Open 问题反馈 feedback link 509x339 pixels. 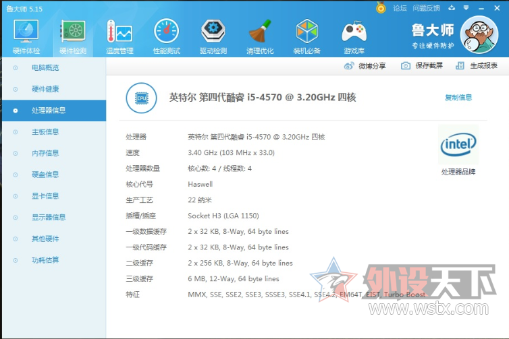tap(426, 8)
